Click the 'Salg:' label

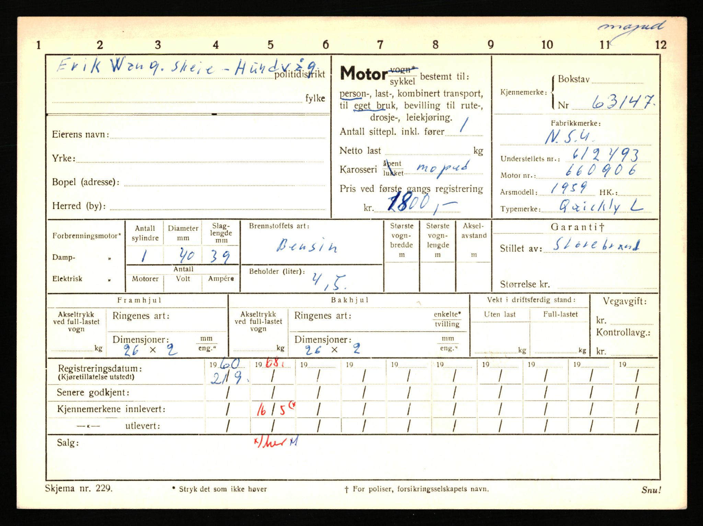(x=68, y=443)
